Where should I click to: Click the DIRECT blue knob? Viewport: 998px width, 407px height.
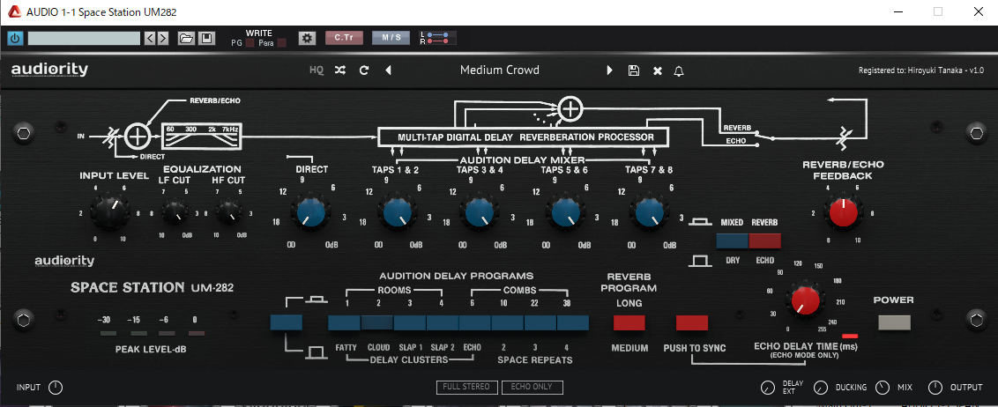tap(311, 214)
